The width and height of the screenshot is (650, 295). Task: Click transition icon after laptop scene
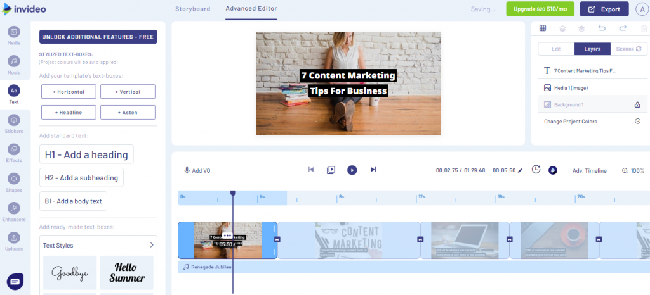tap(510, 239)
